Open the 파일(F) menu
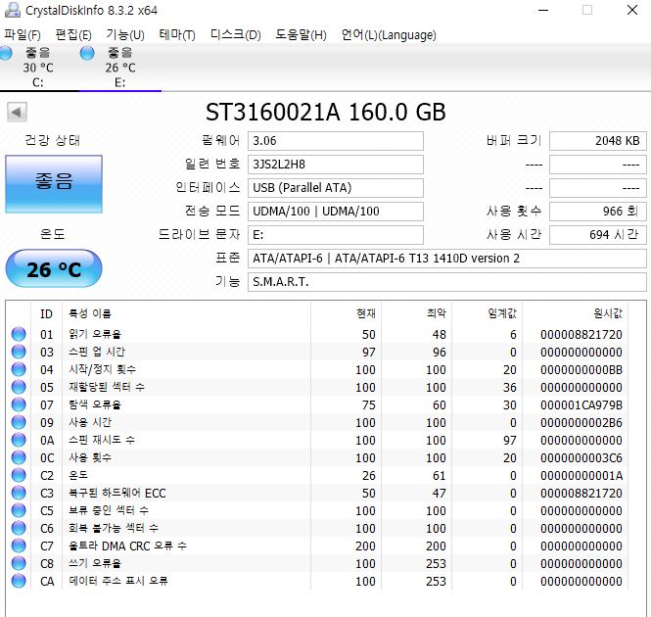This screenshot has width=651, height=617. (x=23, y=35)
